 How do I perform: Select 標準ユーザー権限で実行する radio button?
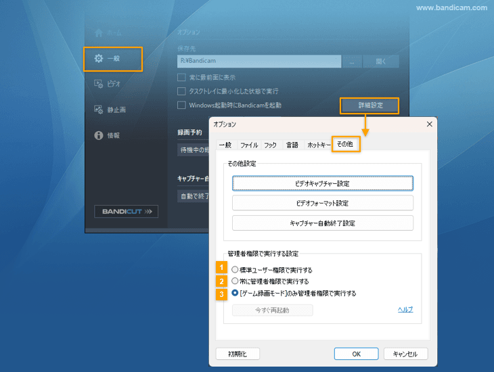235,269
